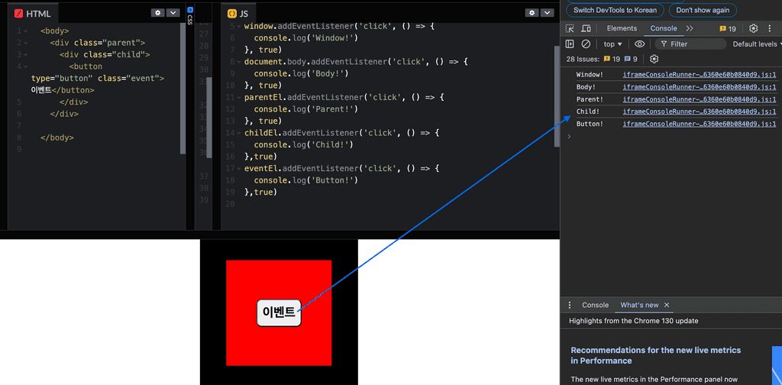Click the Window! console message text
The height and width of the screenshot is (385, 782).
tap(590, 75)
